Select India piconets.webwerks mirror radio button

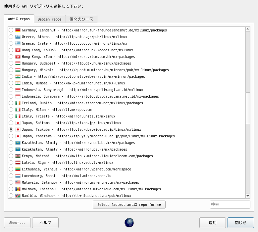coord(11,76)
